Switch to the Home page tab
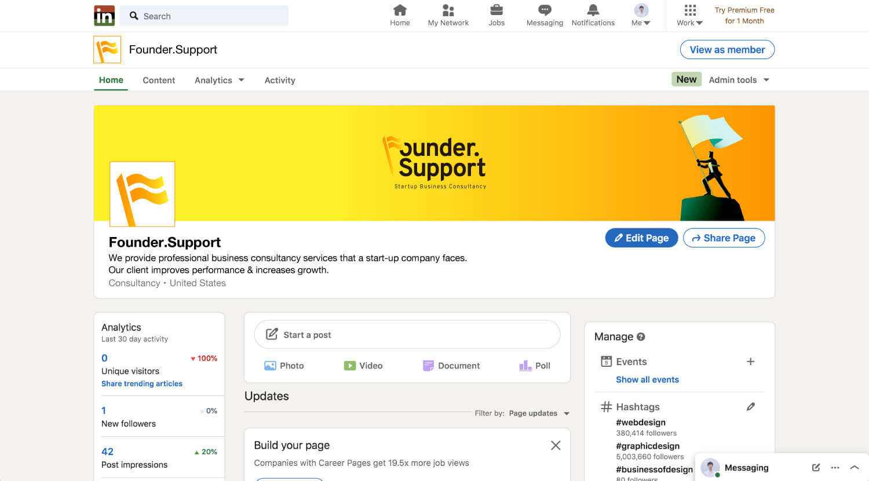 coord(111,80)
